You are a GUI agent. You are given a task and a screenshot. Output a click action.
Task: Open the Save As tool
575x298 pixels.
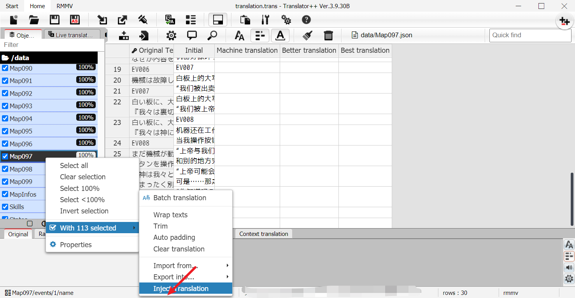click(75, 19)
